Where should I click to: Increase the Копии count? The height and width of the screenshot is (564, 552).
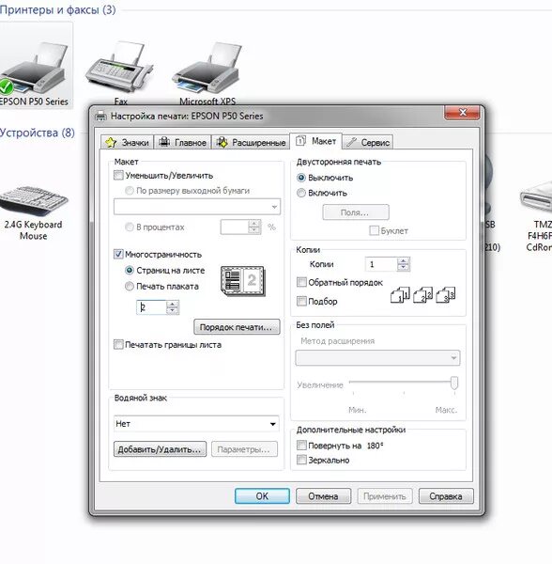(x=404, y=260)
